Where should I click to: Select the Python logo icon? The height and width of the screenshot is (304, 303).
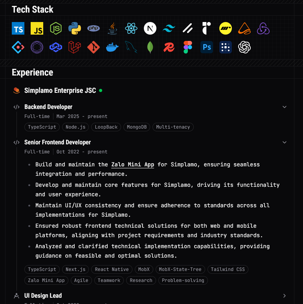(x=75, y=28)
